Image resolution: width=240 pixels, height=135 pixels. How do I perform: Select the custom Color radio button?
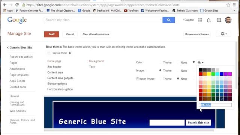coord(193,62)
